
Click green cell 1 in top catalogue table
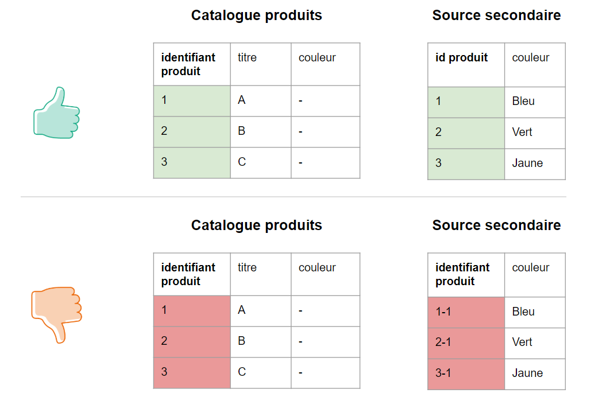(192, 101)
